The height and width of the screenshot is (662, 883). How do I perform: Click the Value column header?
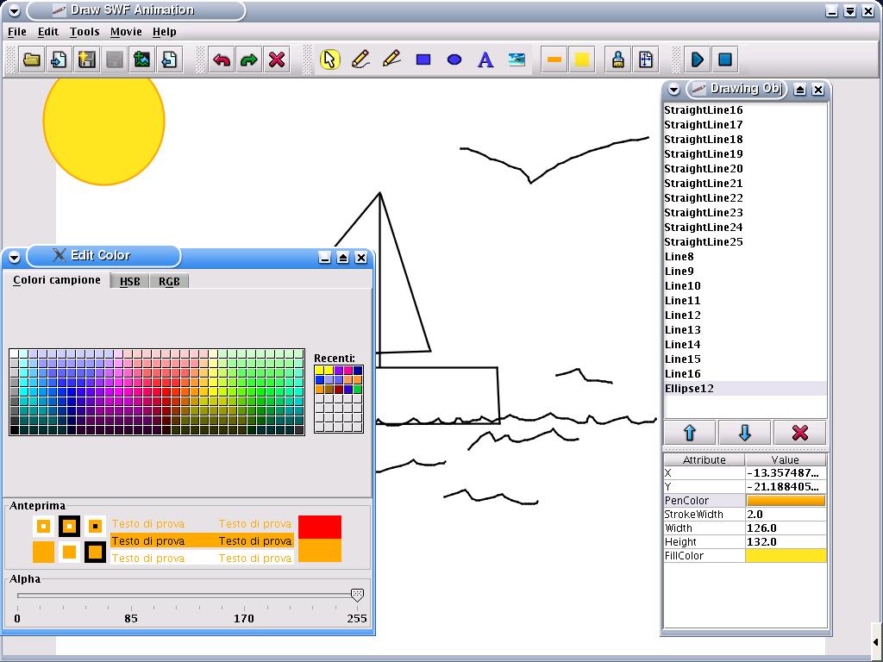point(786,460)
